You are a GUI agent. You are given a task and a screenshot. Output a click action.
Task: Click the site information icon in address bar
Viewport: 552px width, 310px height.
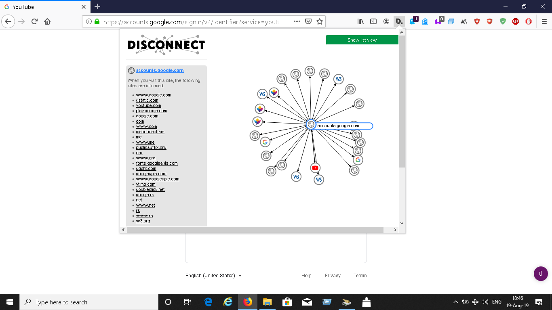pyautogui.click(x=88, y=22)
